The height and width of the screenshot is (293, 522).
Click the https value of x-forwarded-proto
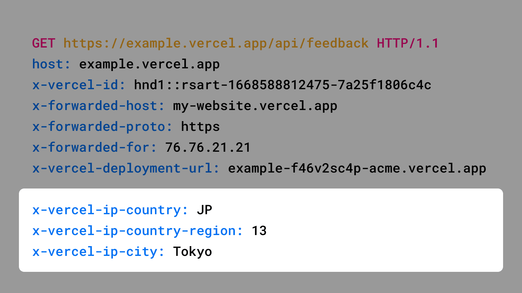[x=200, y=127]
